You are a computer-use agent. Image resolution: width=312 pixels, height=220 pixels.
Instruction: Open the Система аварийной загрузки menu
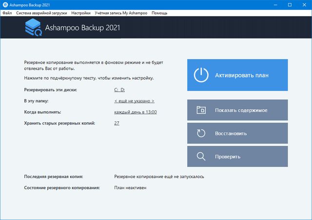pyautogui.click(x=42, y=13)
